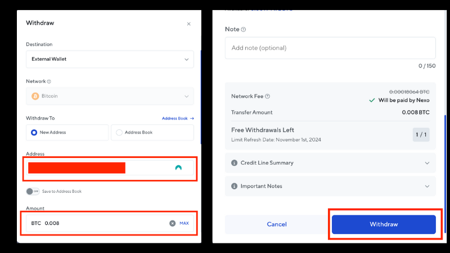Screen dimensions: 450x253
Task: Click the Network Fee help icon
Action: click(x=268, y=96)
